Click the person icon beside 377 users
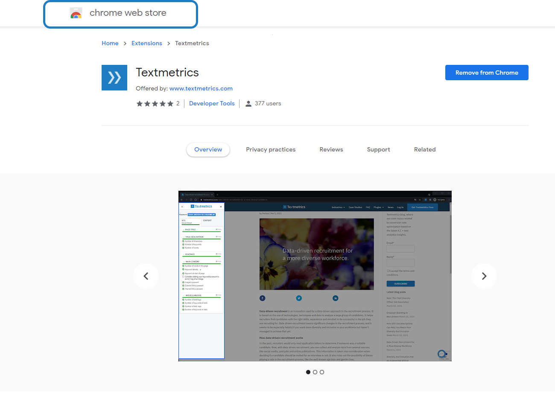555x393 pixels. coord(248,104)
